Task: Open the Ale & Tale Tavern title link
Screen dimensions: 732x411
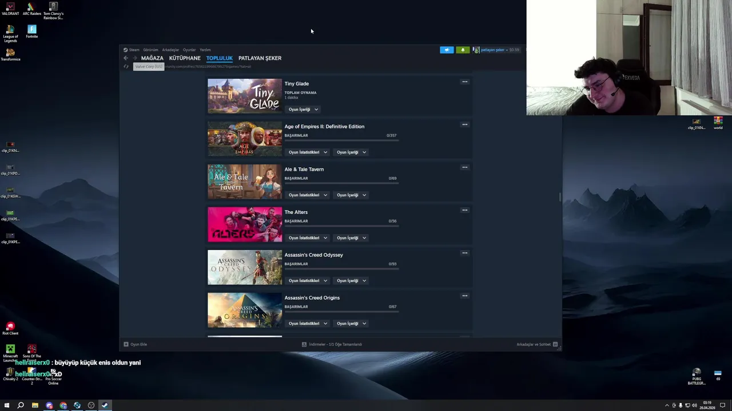Action: [304, 170]
